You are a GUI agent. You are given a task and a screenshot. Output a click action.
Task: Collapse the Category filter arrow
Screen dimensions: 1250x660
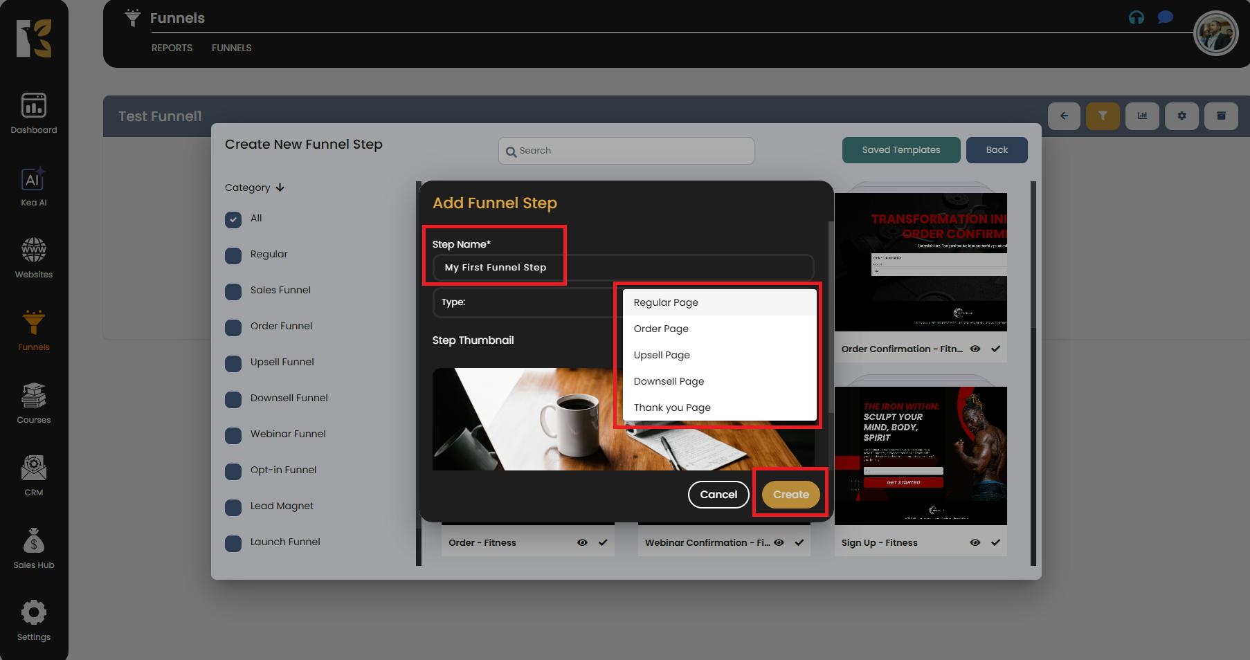click(x=280, y=187)
